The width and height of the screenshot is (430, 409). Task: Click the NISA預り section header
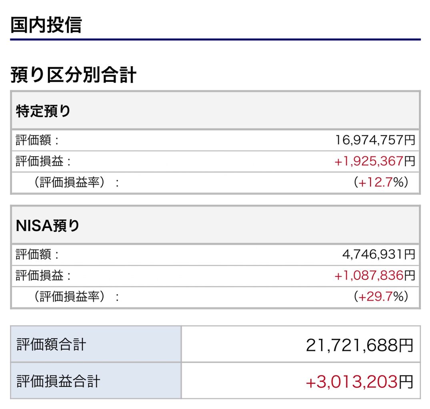[x=48, y=226]
